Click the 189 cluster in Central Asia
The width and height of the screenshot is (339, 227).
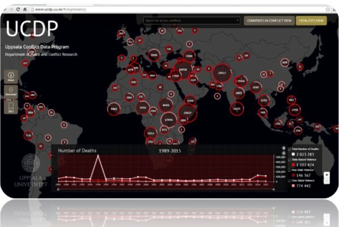point(246,55)
